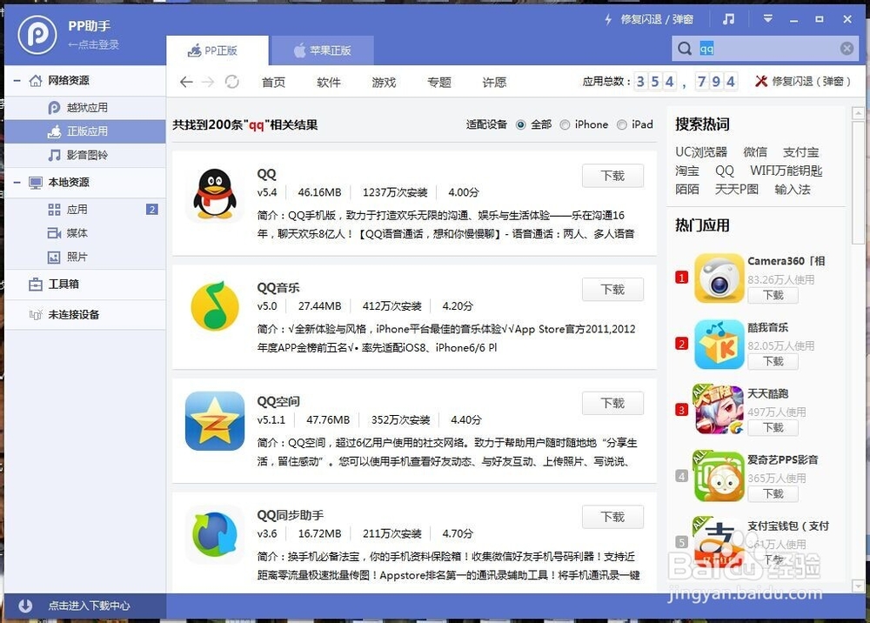Click the lightning bolt repair icon
870x623 pixels.
tap(608, 19)
